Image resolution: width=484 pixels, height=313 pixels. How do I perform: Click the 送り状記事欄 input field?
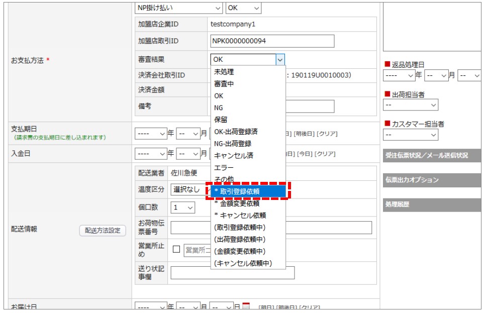(232, 273)
